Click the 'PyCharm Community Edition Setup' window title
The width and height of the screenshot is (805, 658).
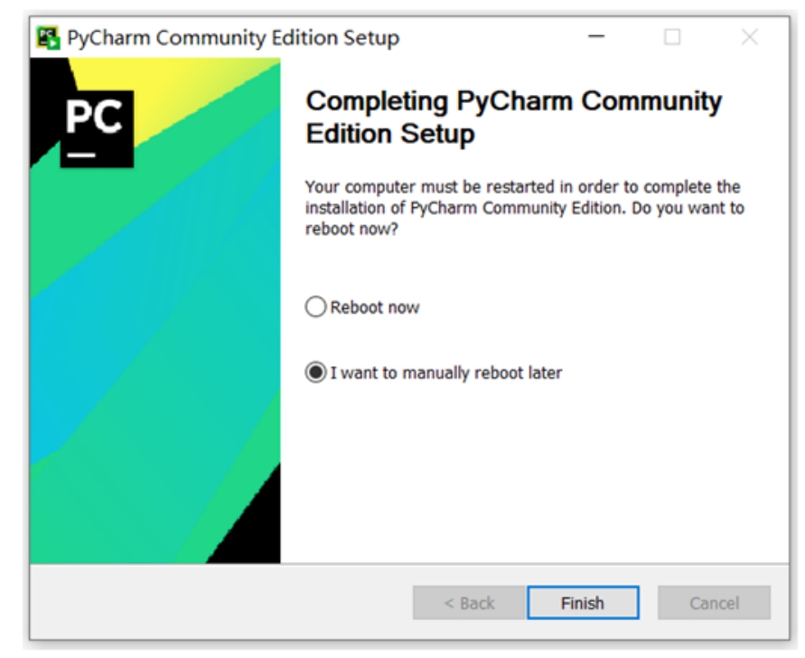click(x=233, y=38)
